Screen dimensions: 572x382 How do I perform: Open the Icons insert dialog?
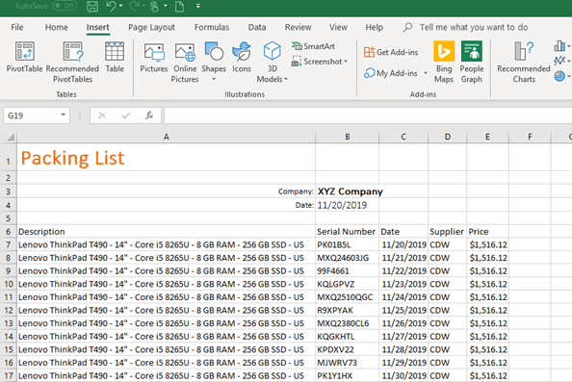pos(242,57)
